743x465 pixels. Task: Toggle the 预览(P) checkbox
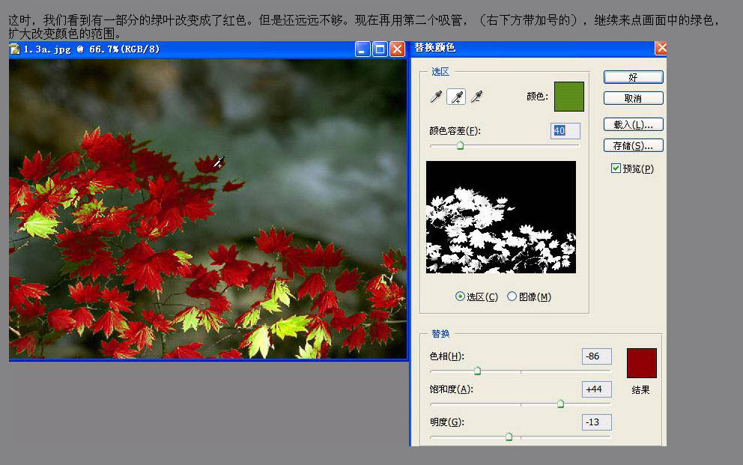tap(616, 168)
